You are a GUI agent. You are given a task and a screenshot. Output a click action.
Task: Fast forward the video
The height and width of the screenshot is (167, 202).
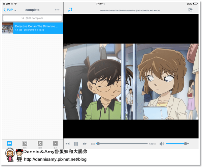click(85, 143)
